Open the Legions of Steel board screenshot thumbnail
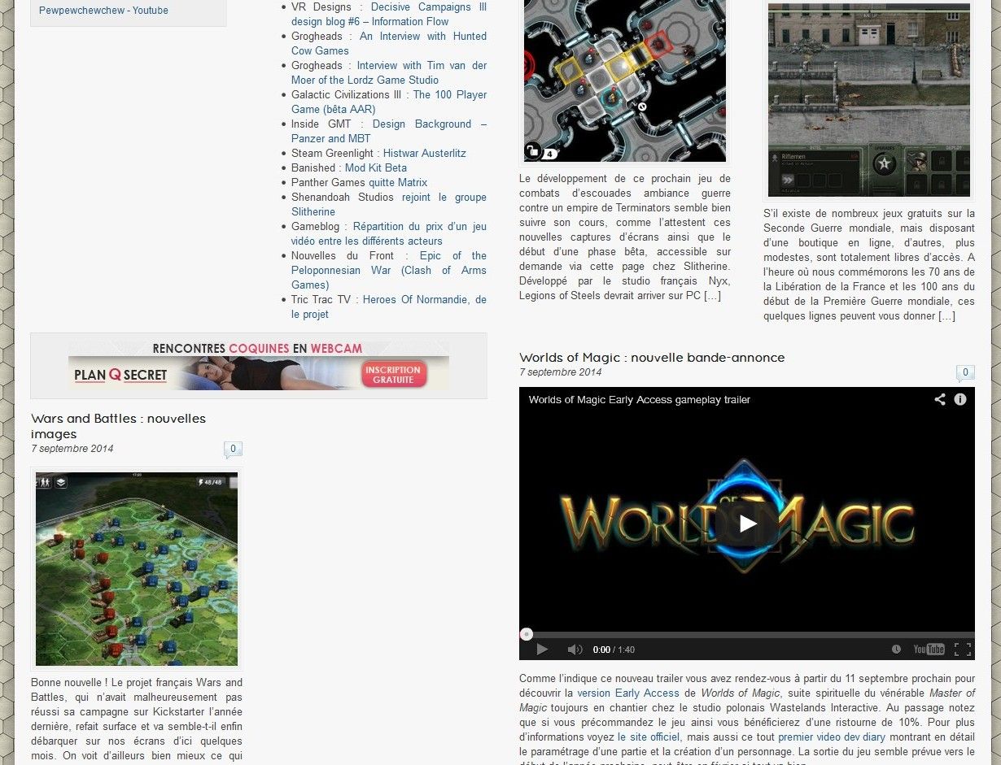Screen dimensions: 1001x765 coord(624,80)
